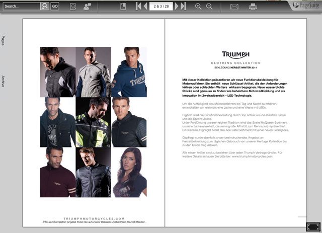
Task: Click the Triumph logo on right page
Action: click(235, 55)
